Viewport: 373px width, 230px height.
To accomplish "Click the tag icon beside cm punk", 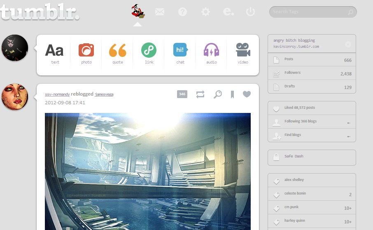I will pos(276,208).
